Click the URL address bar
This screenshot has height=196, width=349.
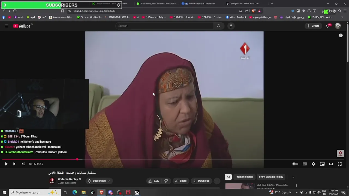click(x=153, y=11)
